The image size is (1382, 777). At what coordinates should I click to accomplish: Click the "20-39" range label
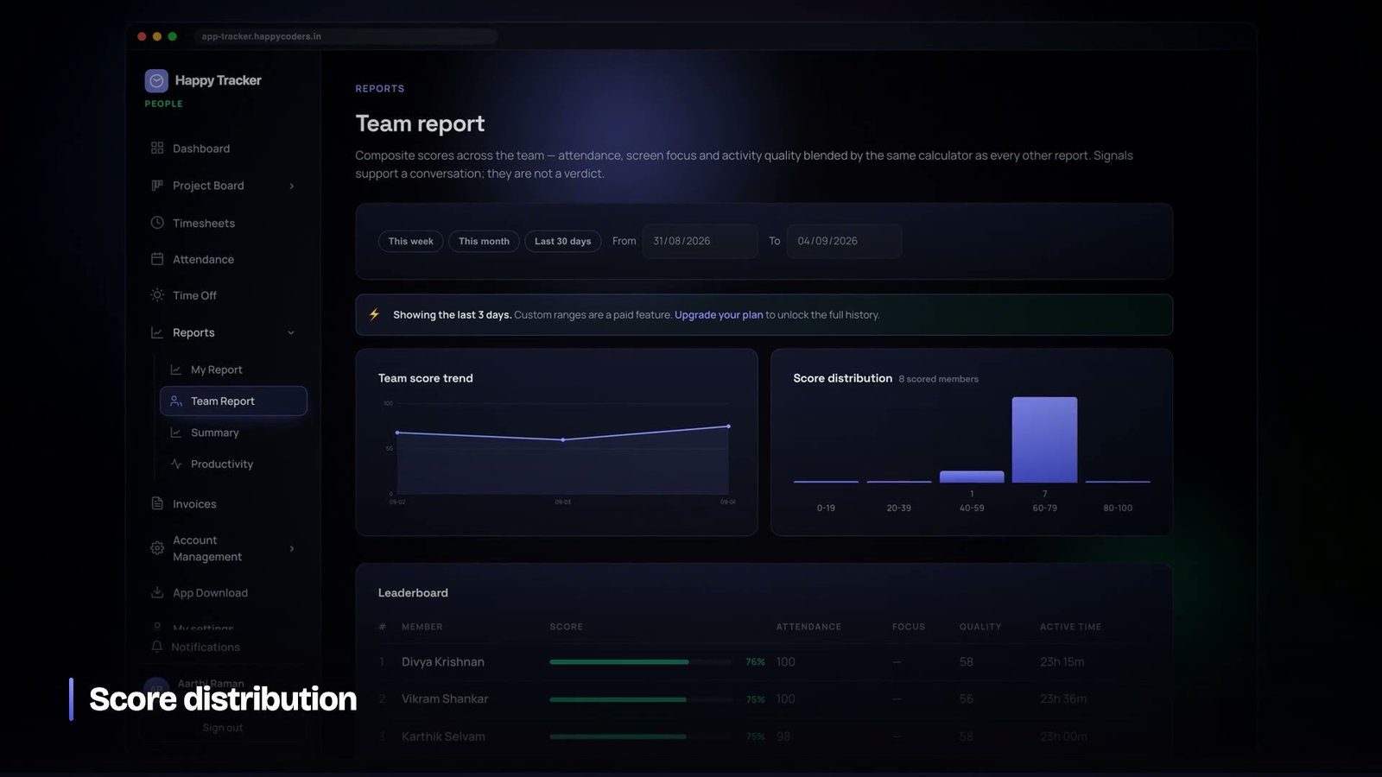coord(899,508)
